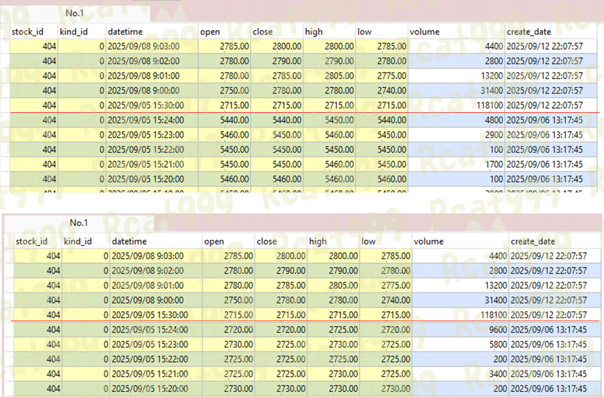Select volume 200 in lower 15:22:00 row
This screenshot has width=604, height=397.
pyautogui.click(x=460, y=359)
